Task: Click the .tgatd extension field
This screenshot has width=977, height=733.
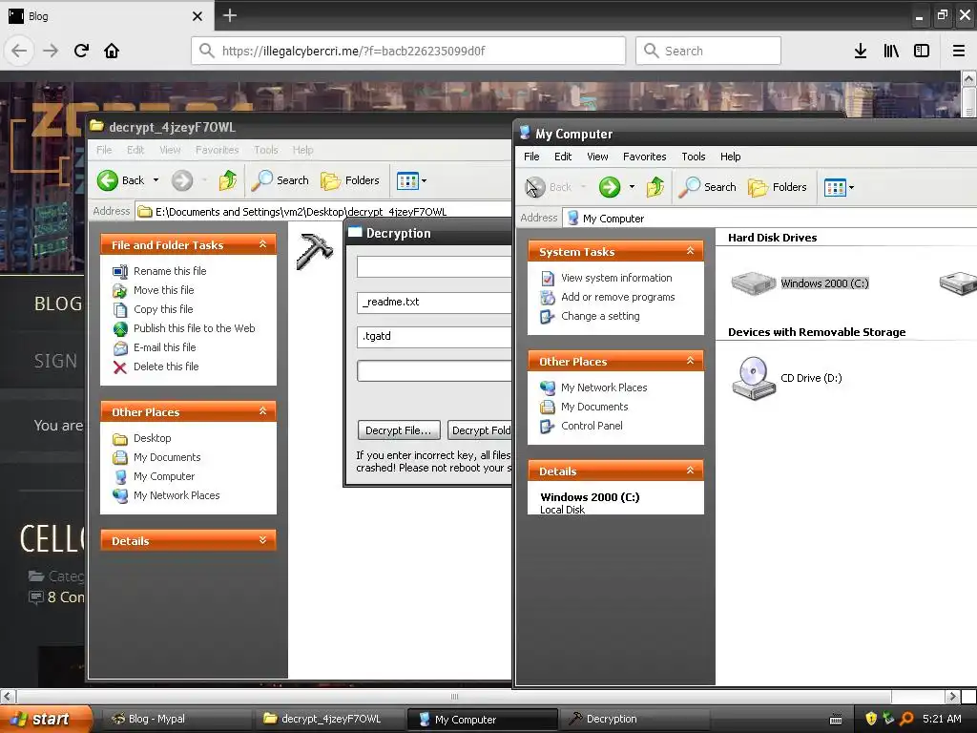Action: point(434,337)
